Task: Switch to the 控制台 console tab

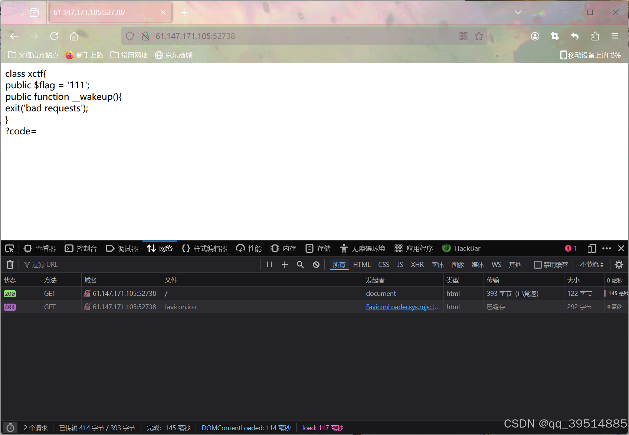Action: pos(81,248)
